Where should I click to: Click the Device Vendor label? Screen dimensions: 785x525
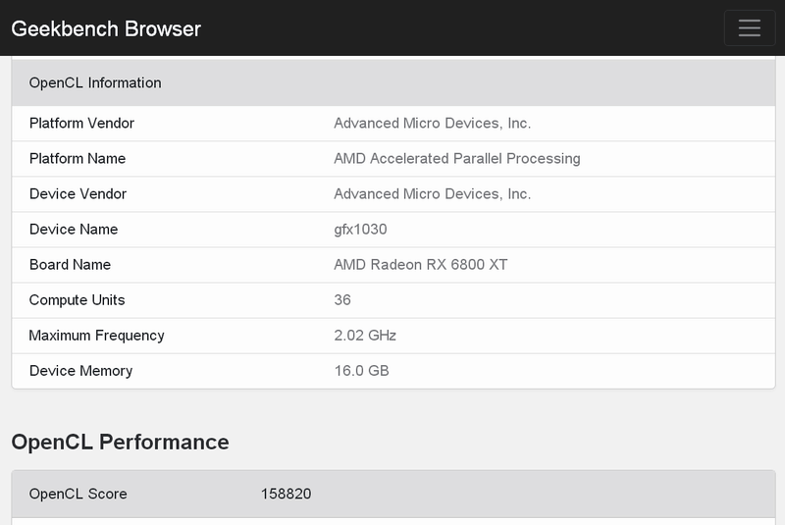click(x=78, y=194)
